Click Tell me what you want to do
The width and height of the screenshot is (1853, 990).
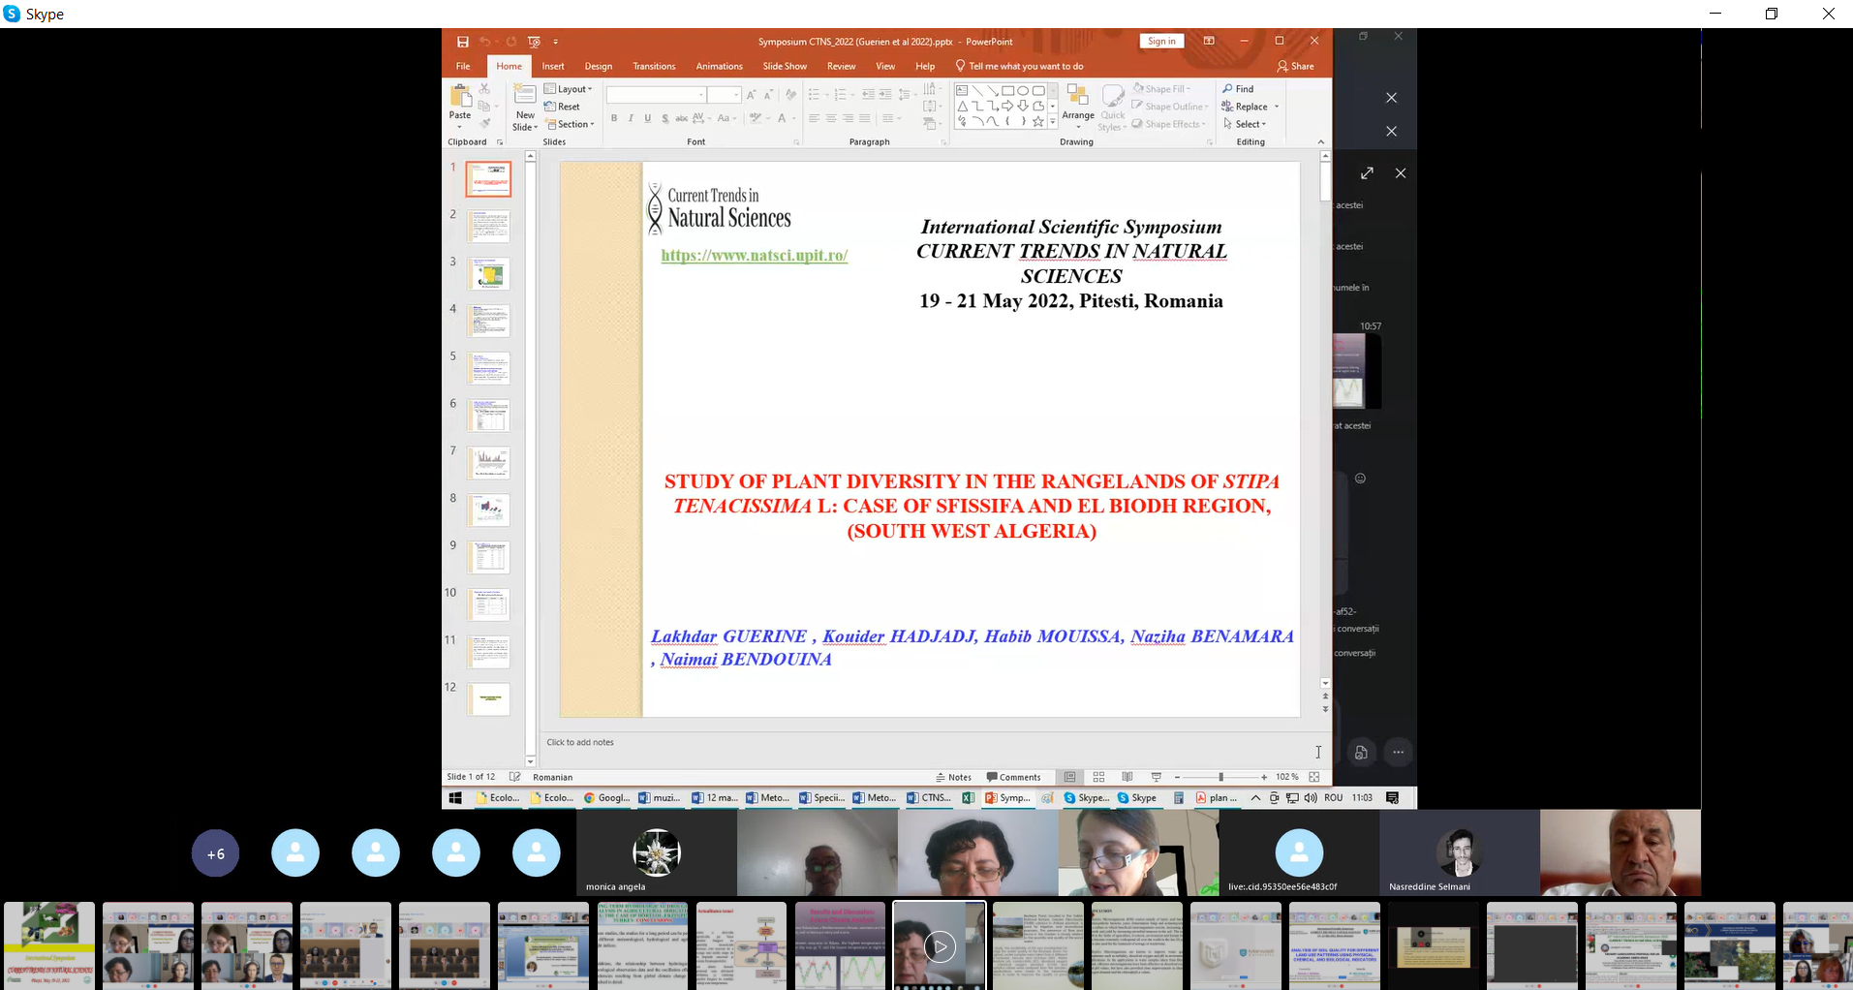pos(1019,67)
